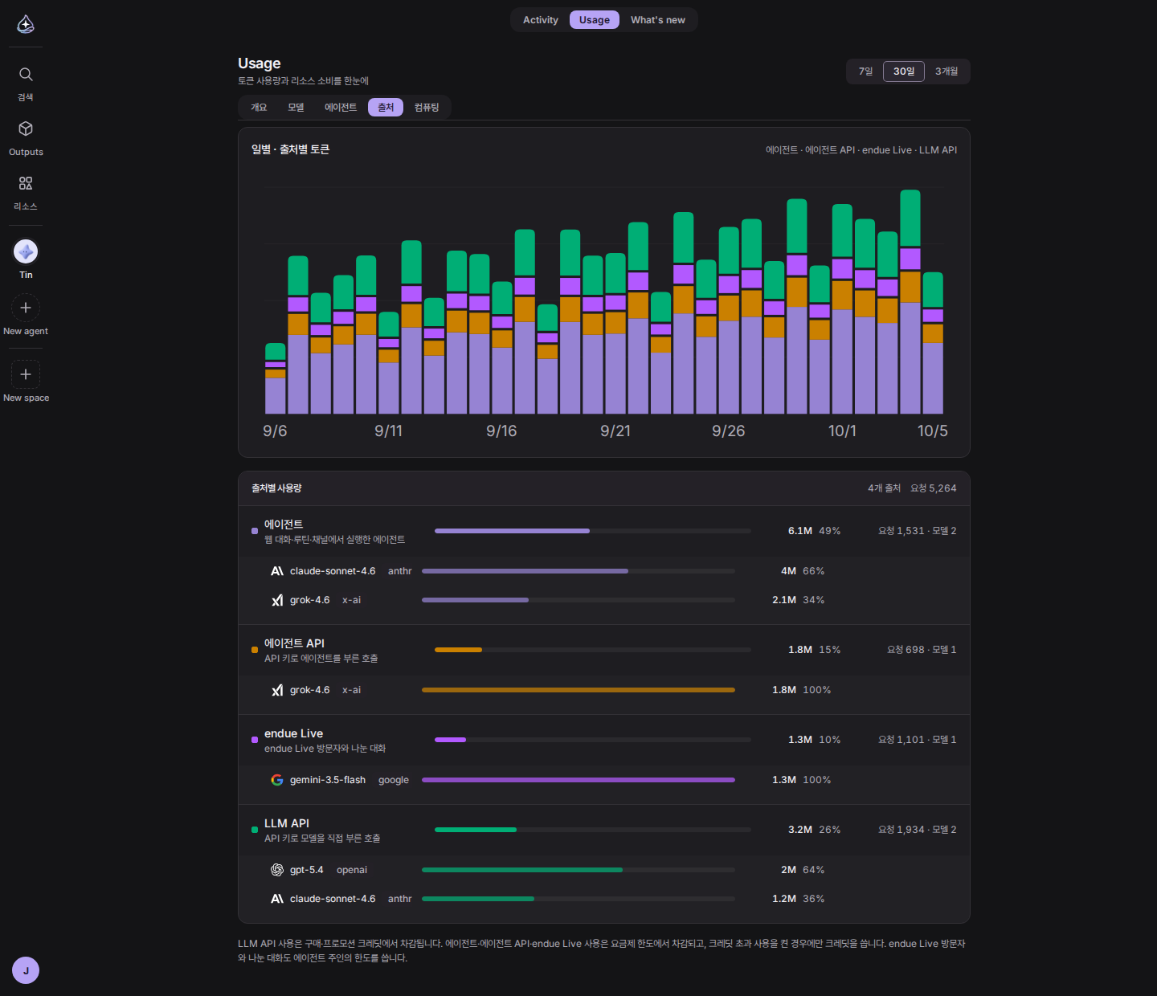Click the 9/21 date label on chart

(x=615, y=431)
